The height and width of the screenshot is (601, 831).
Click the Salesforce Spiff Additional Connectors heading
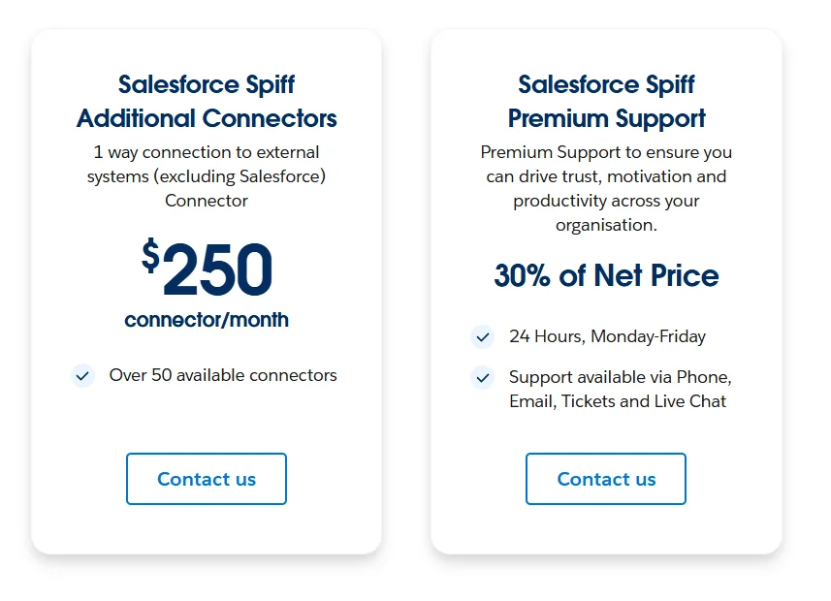pos(207,101)
